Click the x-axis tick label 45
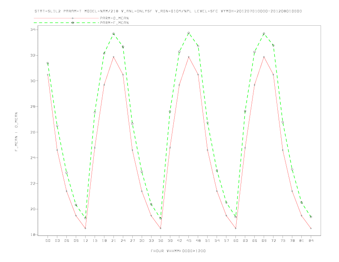 [x=188, y=241]
